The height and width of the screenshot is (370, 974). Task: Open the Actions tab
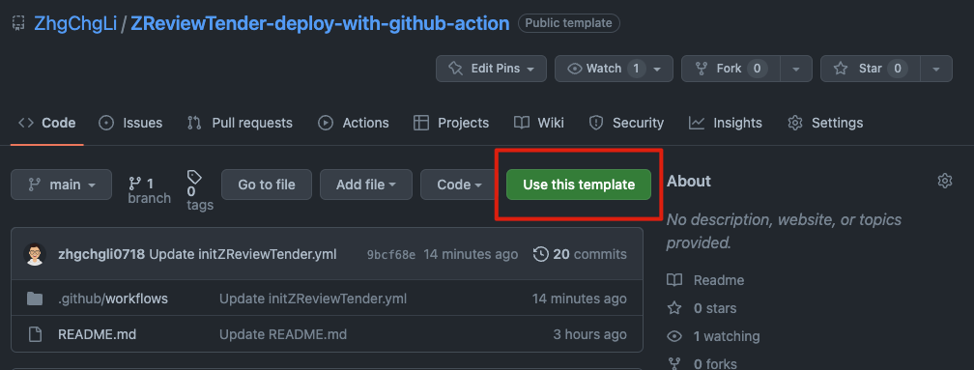coord(354,123)
